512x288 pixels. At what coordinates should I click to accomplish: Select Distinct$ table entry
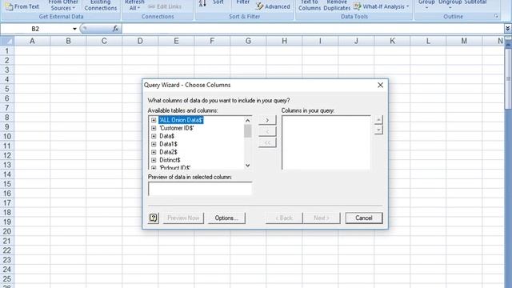(x=170, y=160)
